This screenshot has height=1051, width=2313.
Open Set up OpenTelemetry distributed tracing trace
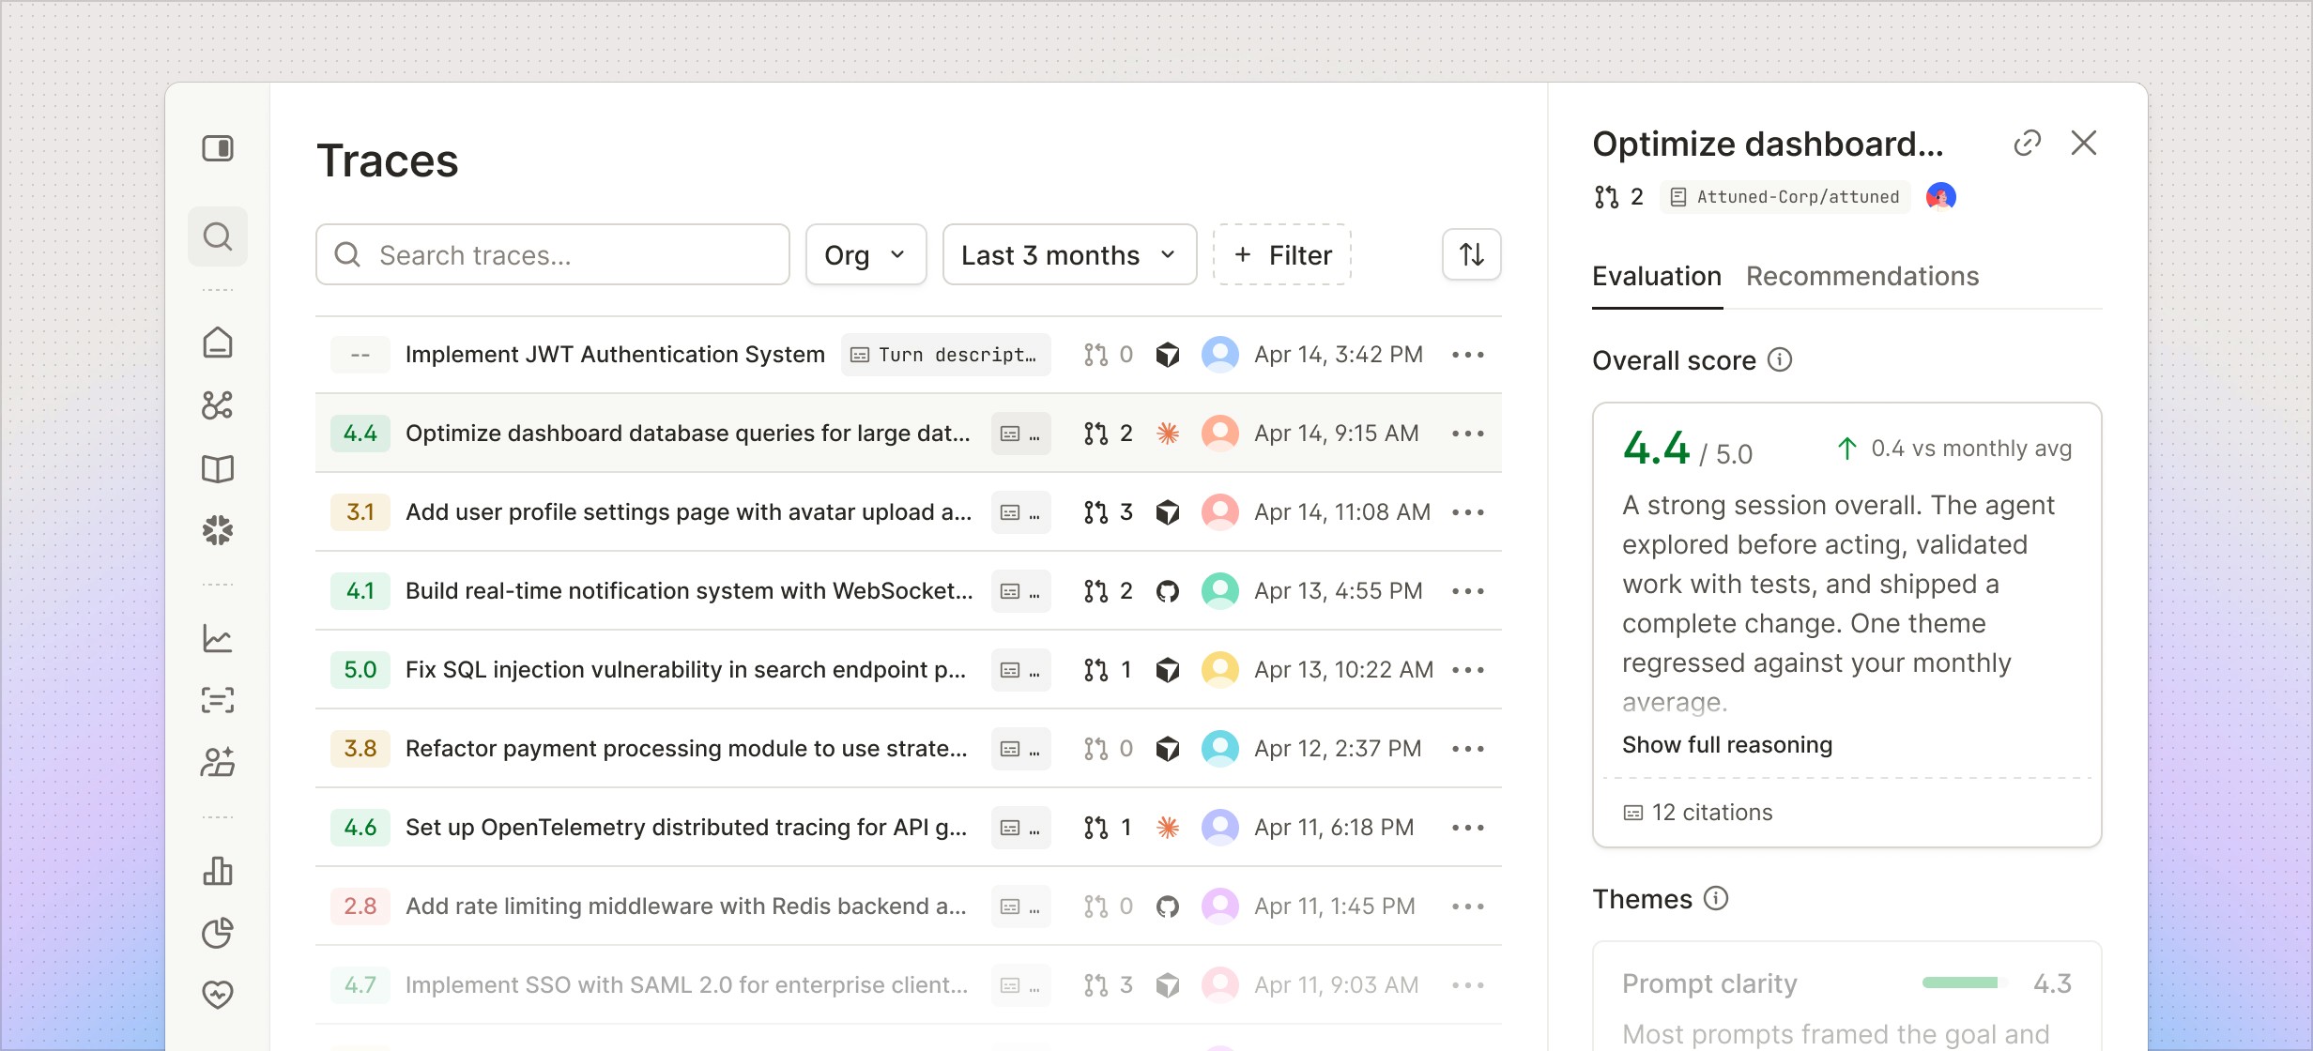point(686,828)
